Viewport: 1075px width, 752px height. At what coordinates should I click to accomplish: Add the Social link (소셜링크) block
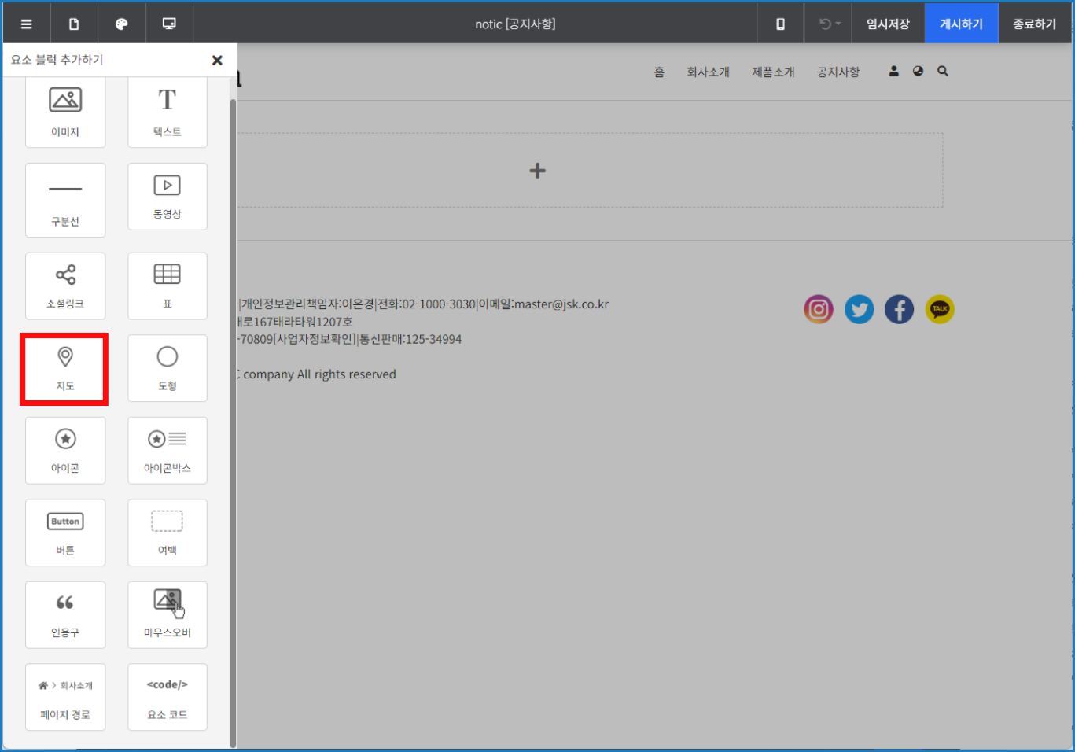click(65, 286)
